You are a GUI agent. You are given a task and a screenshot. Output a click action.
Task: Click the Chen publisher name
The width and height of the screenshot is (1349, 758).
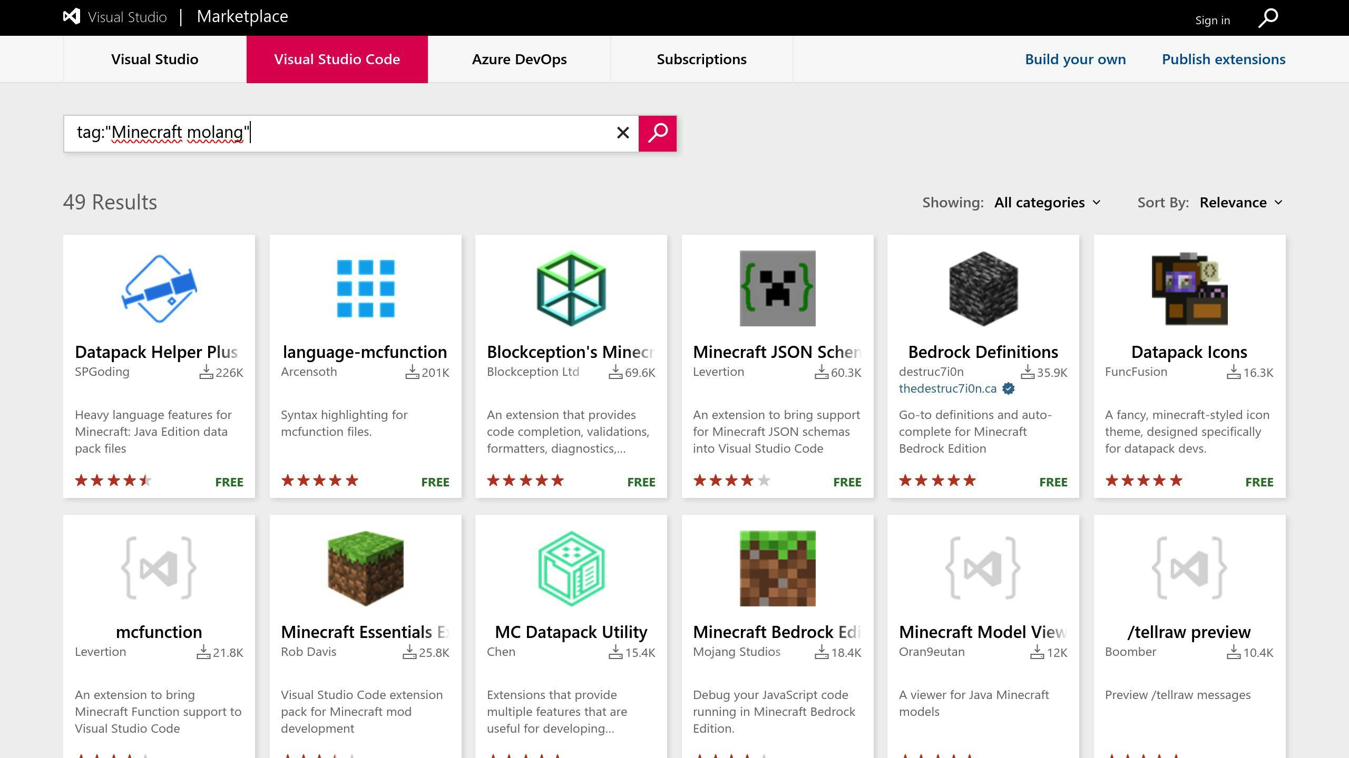click(501, 652)
